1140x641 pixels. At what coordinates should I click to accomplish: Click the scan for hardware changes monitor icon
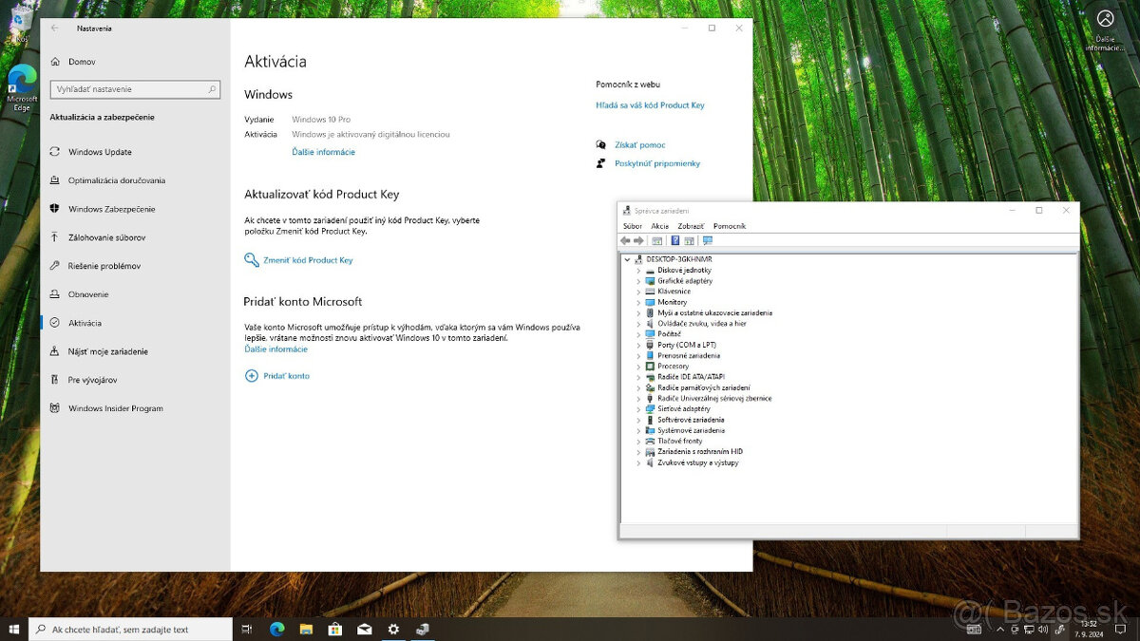tap(708, 241)
